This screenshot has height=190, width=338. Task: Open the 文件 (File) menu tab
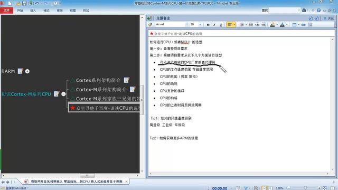tap(6, 11)
